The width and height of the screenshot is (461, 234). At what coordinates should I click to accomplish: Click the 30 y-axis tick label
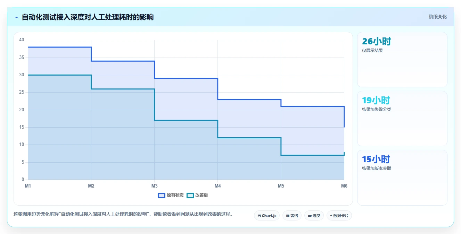22,75
